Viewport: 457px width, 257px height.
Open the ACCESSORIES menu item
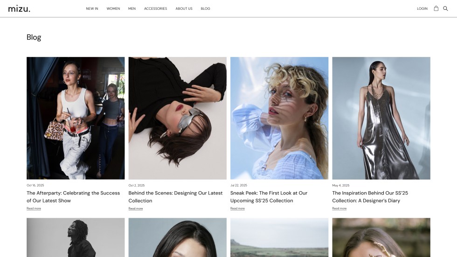(x=156, y=8)
